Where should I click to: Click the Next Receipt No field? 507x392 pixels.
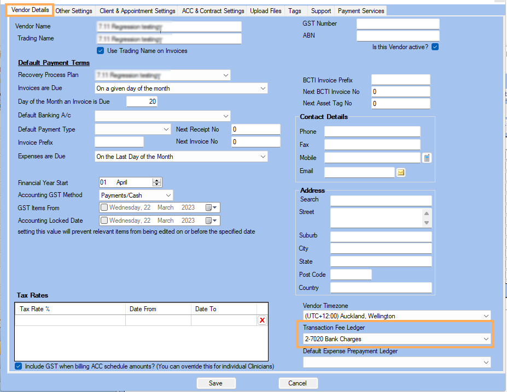click(256, 129)
